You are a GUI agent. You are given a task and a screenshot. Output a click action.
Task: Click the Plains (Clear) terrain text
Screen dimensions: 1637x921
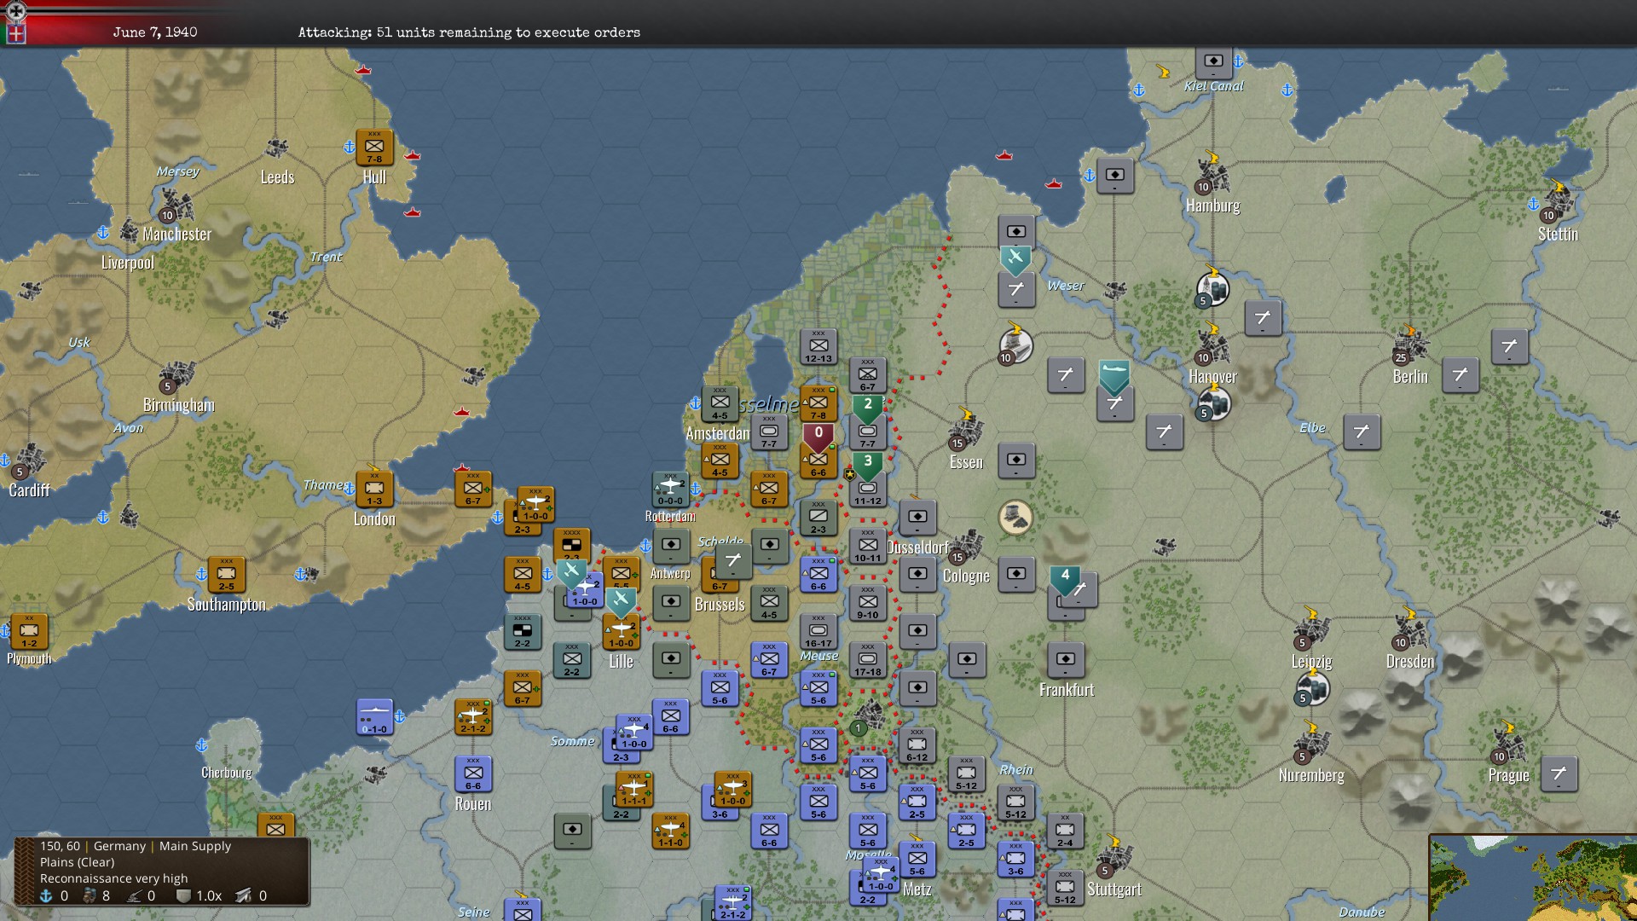77,862
